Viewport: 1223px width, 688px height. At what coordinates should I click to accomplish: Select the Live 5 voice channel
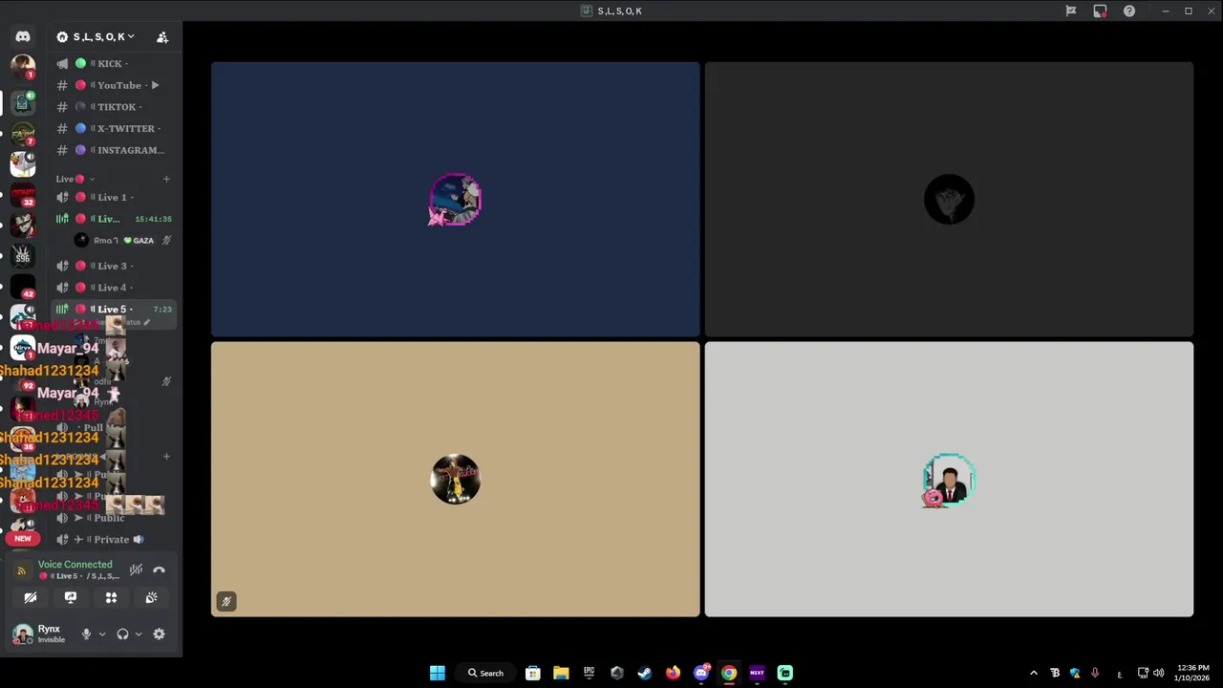point(113,310)
